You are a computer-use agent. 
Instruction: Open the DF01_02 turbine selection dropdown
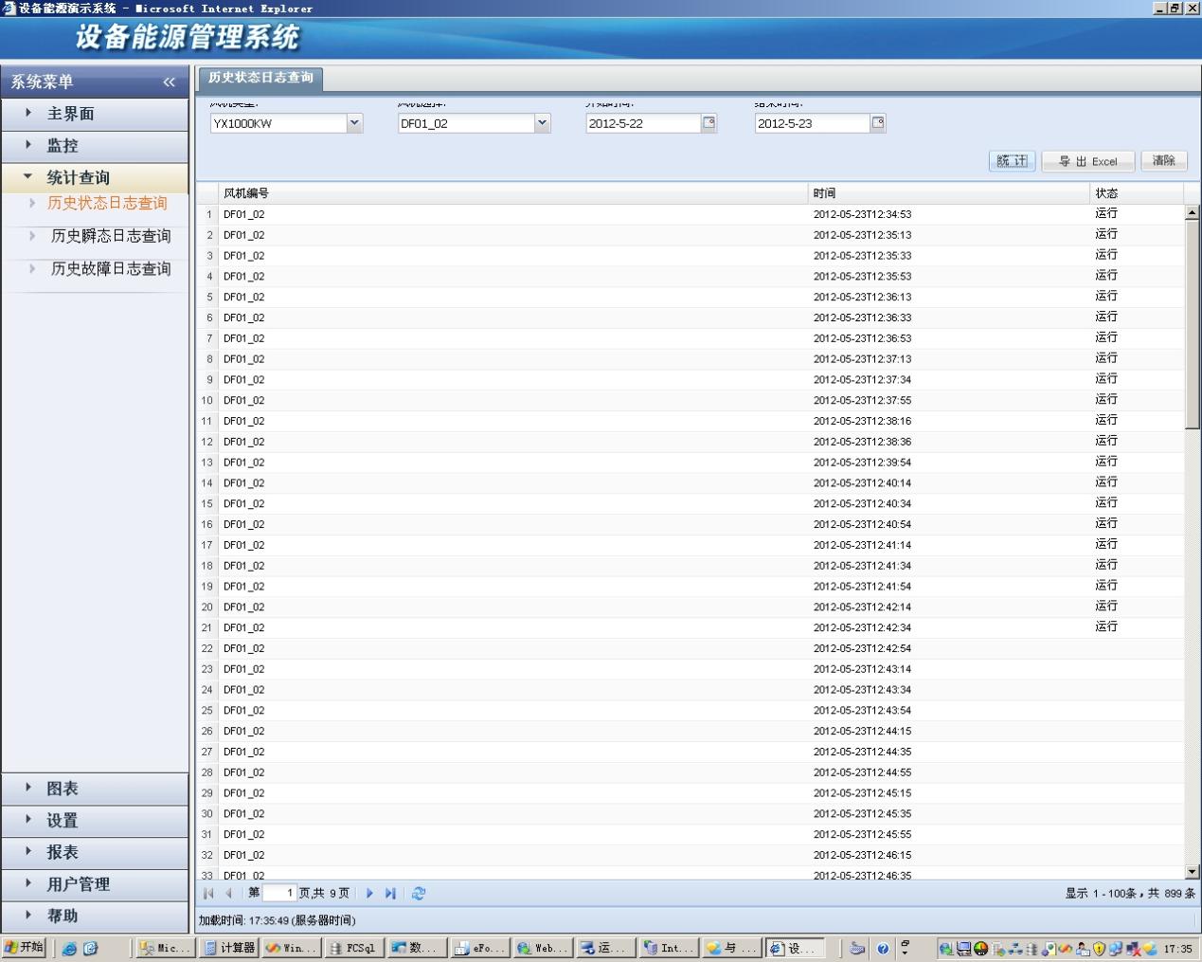(542, 123)
